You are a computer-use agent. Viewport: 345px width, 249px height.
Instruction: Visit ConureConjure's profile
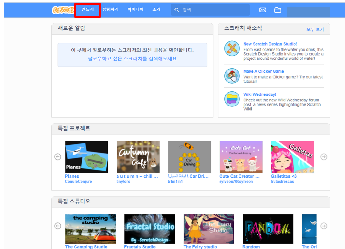pyautogui.click(x=78, y=181)
